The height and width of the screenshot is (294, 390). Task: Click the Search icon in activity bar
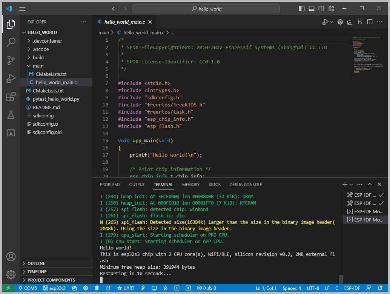point(11,42)
